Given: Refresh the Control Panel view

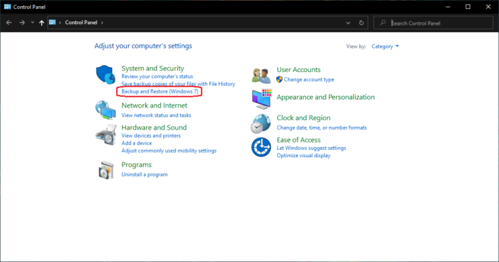Looking at the screenshot, I should point(361,23).
